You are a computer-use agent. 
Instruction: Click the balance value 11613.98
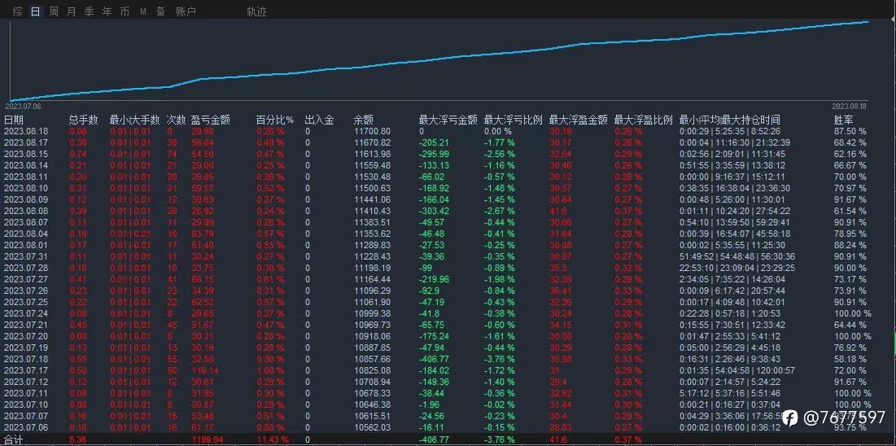373,154
